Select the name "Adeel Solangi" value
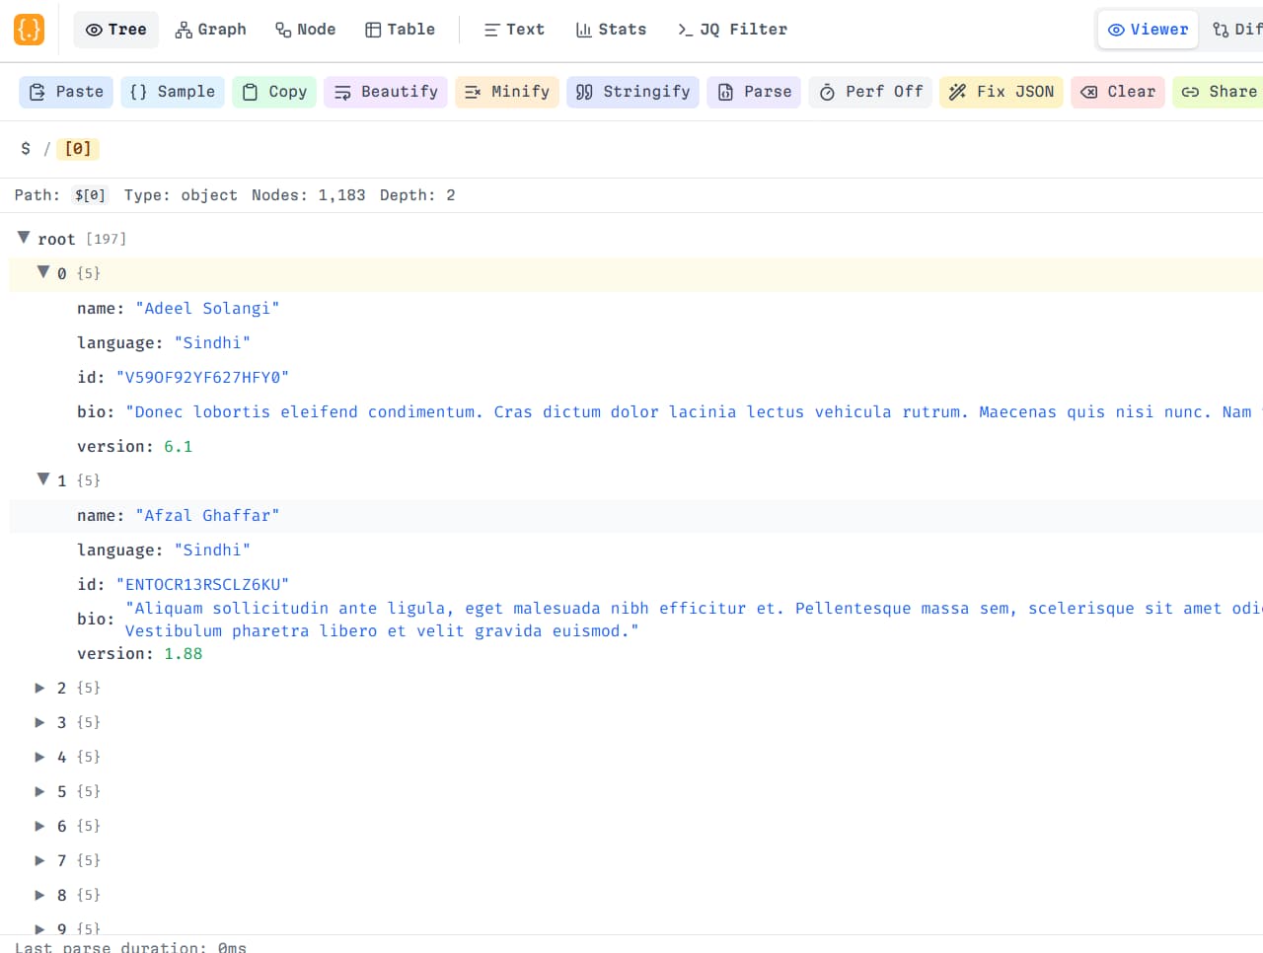The width and height of the screenshot is (1263, 953). (x=207, y=309)
